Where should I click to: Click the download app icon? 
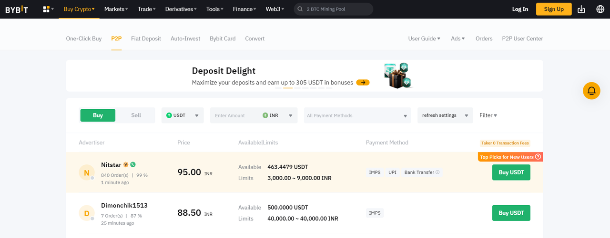[581, 9]
